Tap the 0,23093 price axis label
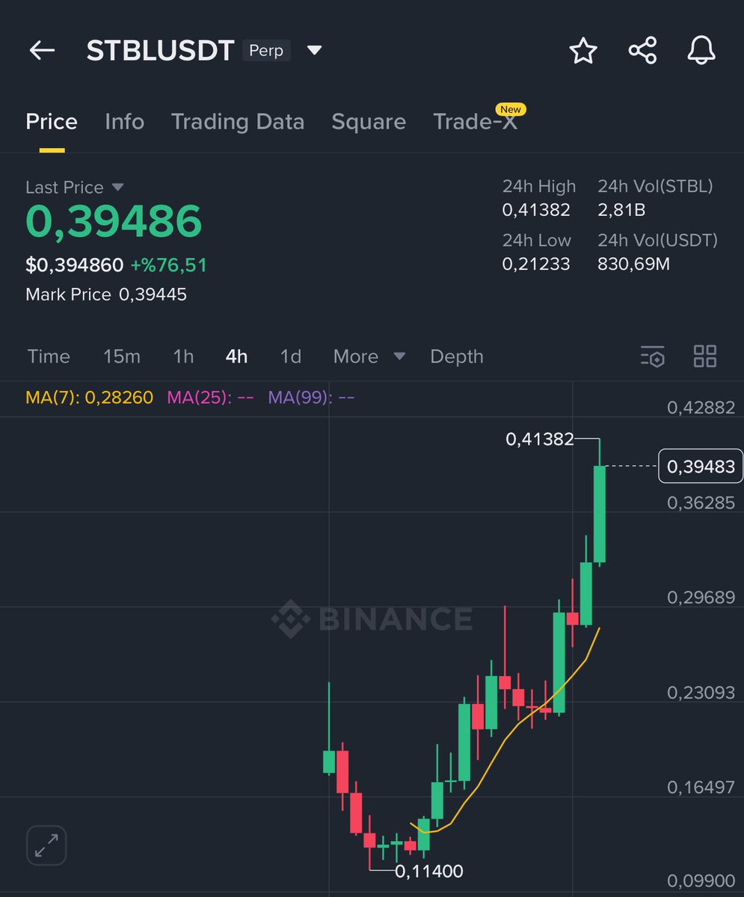744x897 pixels. 701,692
